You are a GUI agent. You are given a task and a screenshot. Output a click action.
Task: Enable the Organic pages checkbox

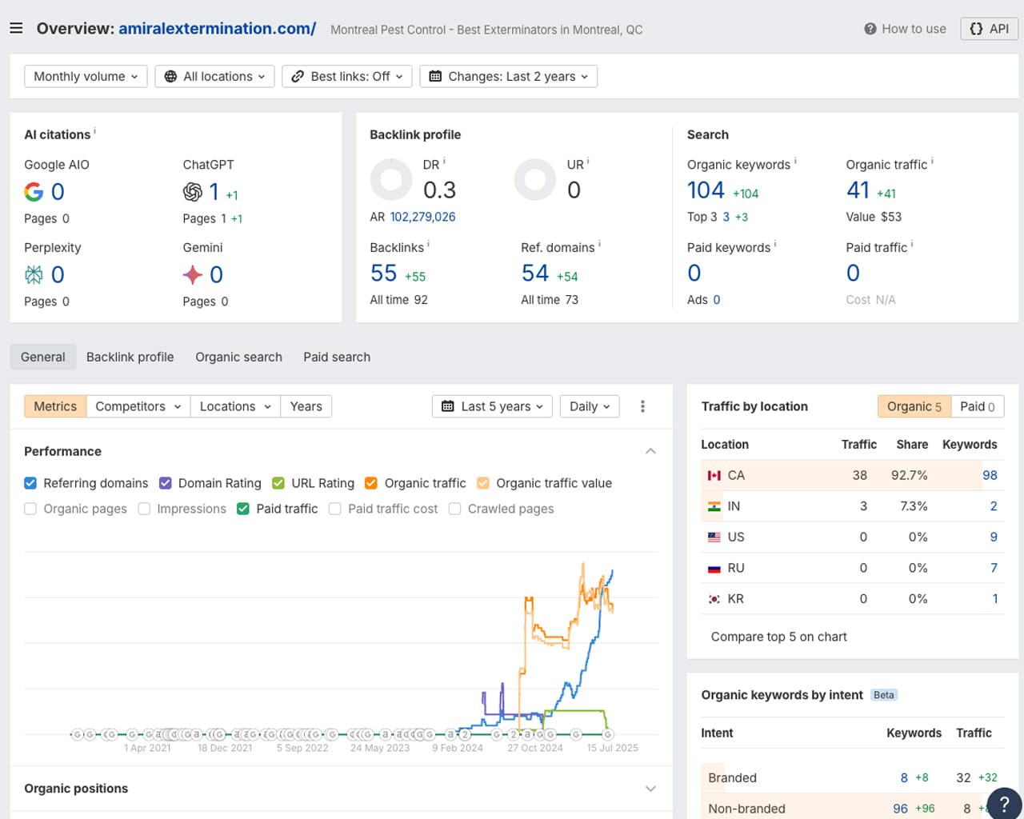pos(30,509)
